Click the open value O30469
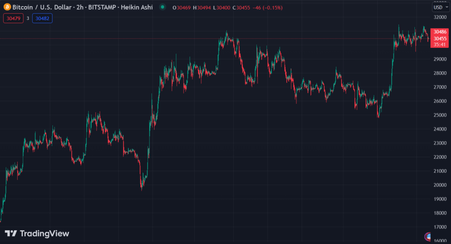The image size is (451, 244). (181, 8)
